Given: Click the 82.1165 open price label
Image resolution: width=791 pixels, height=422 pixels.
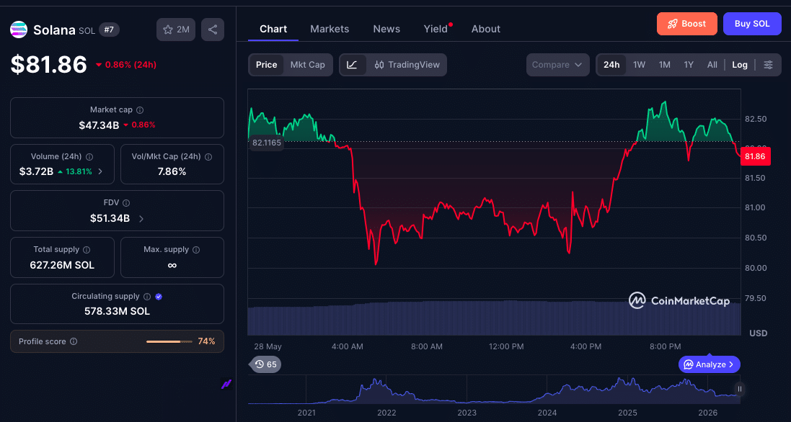Looking at the screenshot, I should [x=266, y=143].
